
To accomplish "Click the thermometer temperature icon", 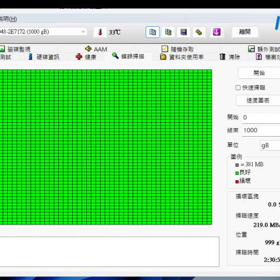I will click(x=100, y=32).
